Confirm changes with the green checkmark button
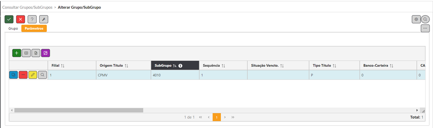This screenshot has height=128, width=433. point(9,19)
